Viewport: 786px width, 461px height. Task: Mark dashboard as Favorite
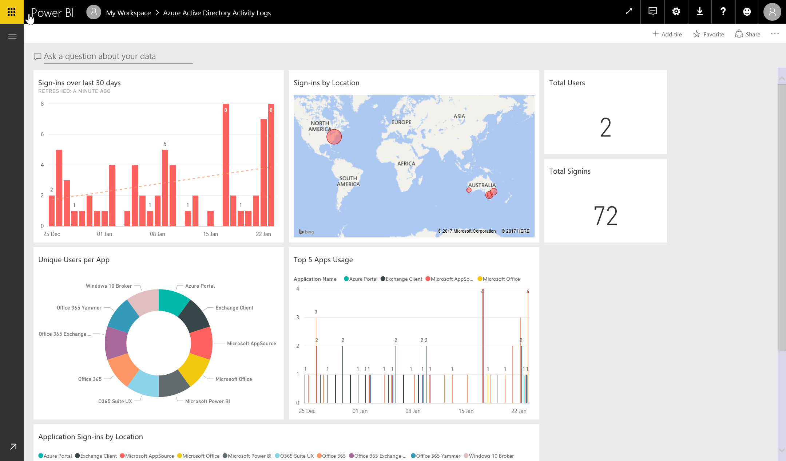pyautogui.click(x=708, y=34)
